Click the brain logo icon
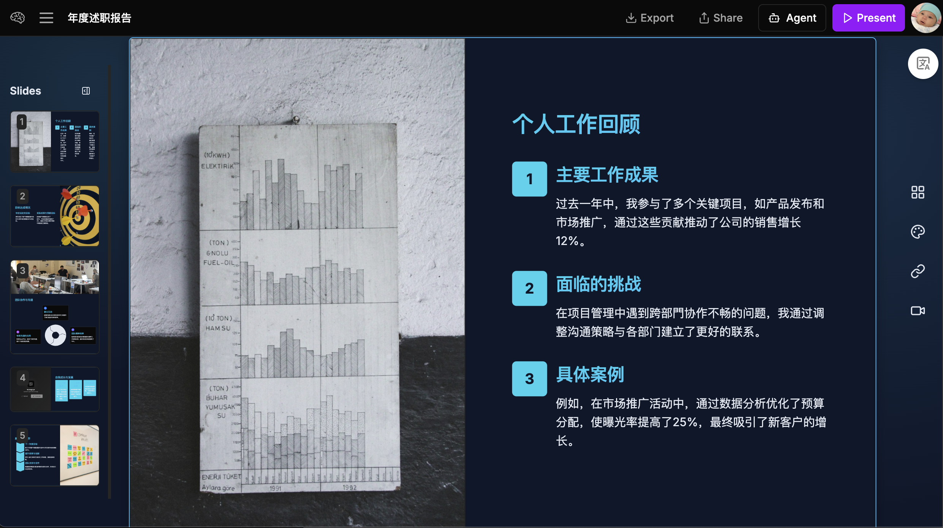Viewport: 943px width, 528px height. click(x=17, y=17)
